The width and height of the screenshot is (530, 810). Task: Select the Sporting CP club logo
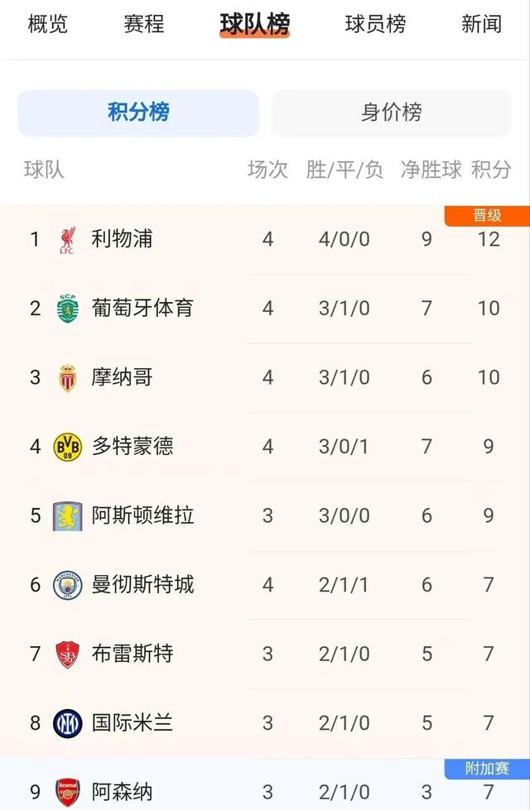pos(70,308)
